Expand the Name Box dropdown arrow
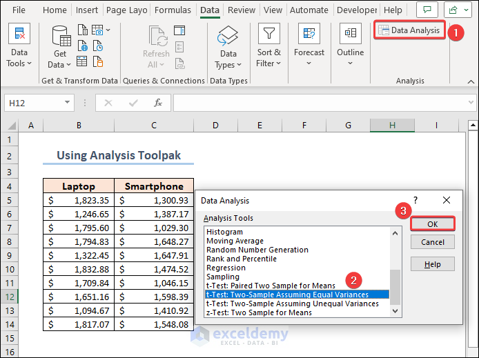Image resolution: width=479 pixels, height=358 pixels. click(x=67, y=103)
